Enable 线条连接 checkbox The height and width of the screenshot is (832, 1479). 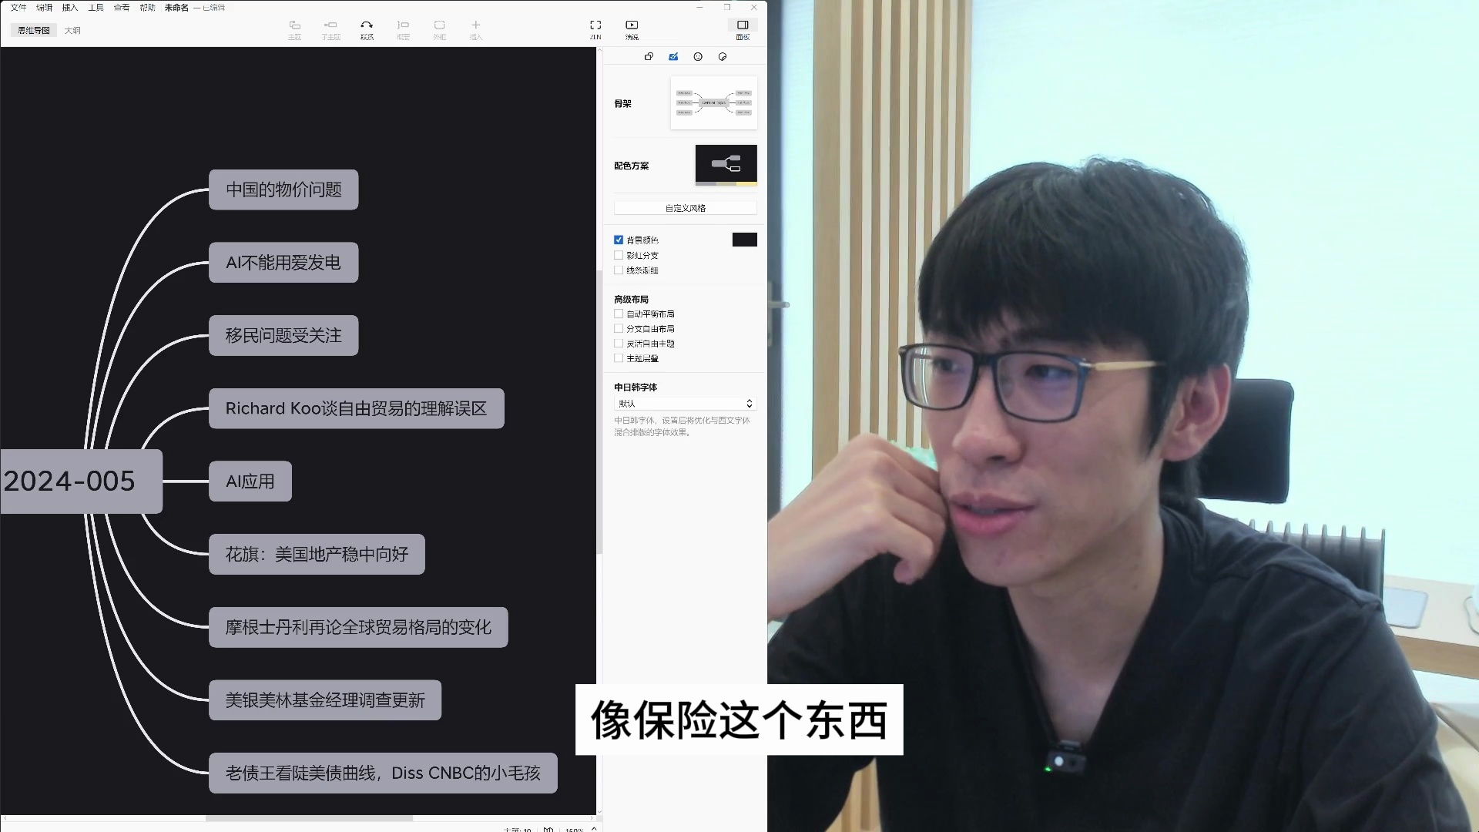click(618, 270)
